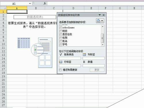Image resolution: width=144 pixels, height=108 pixels.
Task: Click the field list scroll down arrow
Action: pos(103,45)
